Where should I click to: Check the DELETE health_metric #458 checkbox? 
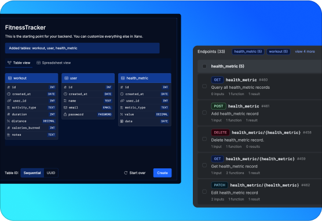[x=204, y=139]
